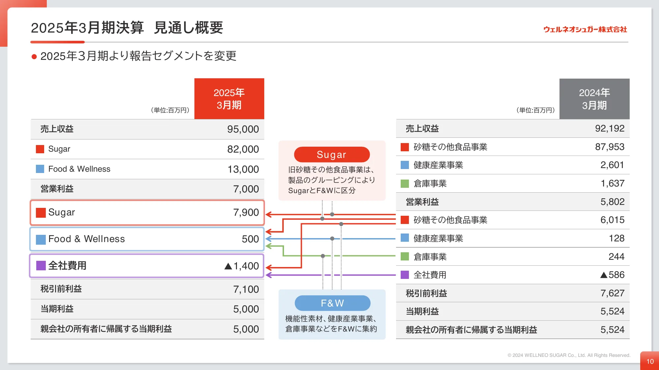Click the value 95,000 for 売上収益
The height and width of the screenshot is (370, 659).
[x=243, y=129]
